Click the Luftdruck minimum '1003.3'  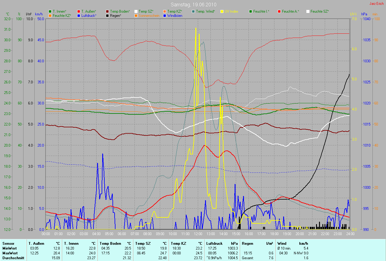point(233,248)
